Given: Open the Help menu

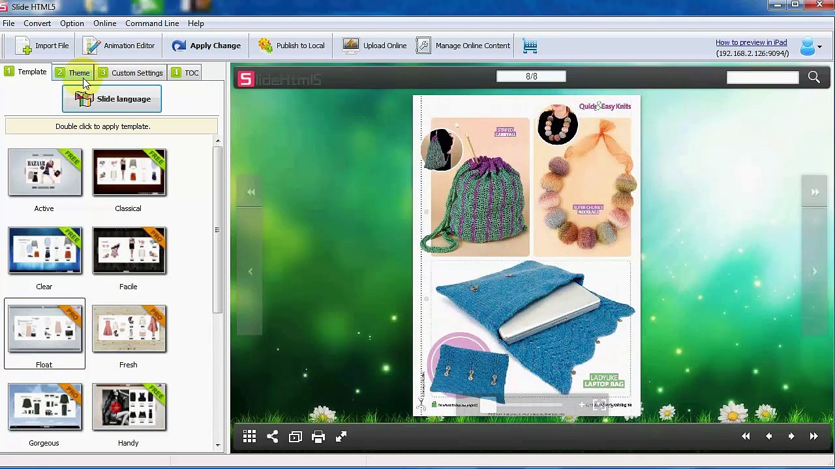Looking at the screenshot, I should [196, 23].
